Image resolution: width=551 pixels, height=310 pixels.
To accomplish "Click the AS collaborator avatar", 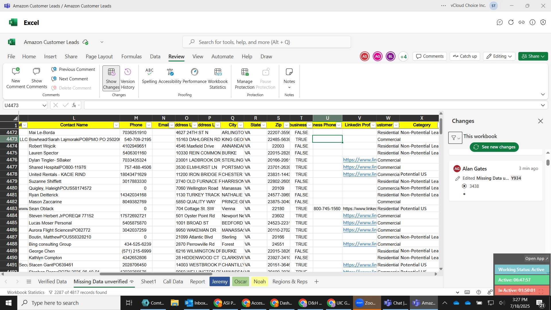I will pos(365,57).
